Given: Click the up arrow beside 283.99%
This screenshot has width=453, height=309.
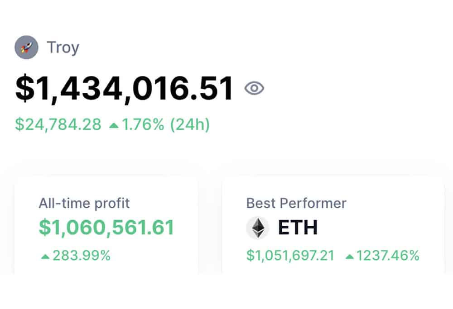Looking at the screenshot, I should 45,256.
